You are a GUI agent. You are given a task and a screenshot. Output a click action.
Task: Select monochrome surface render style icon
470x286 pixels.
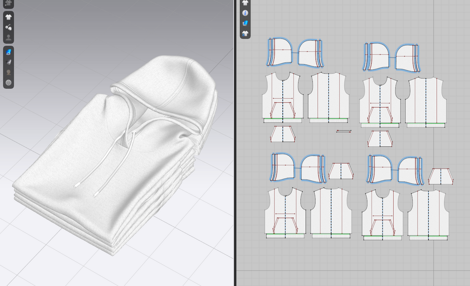pos(9,62)
